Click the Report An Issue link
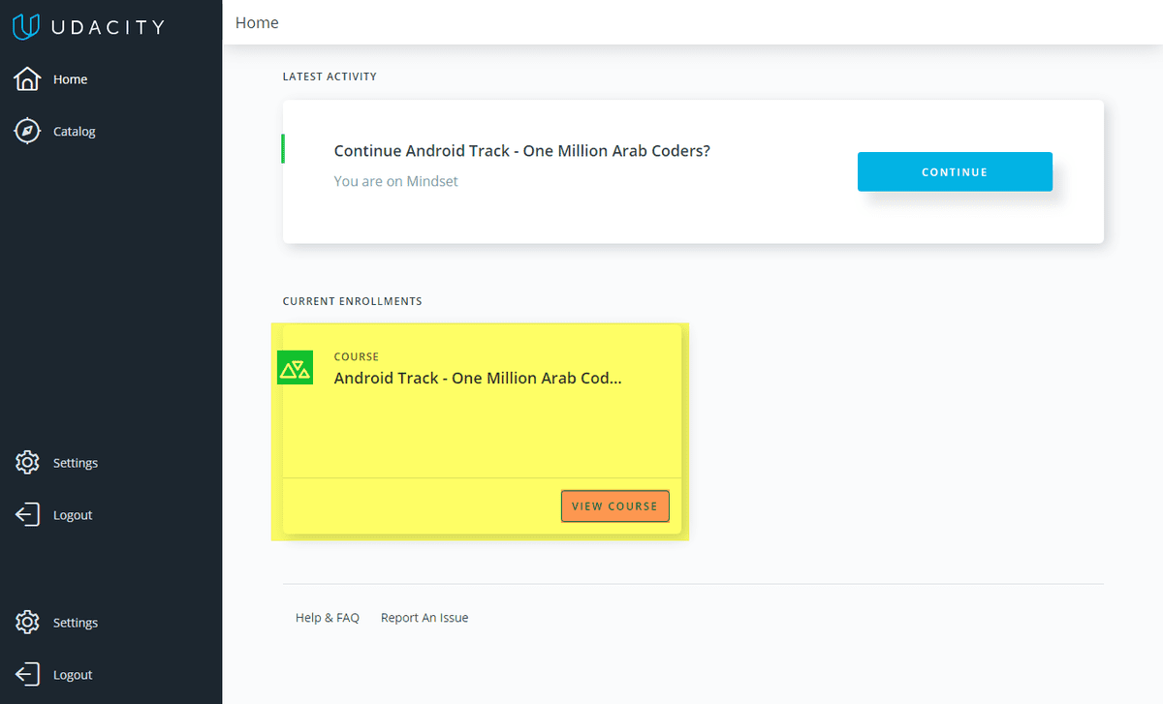Viewport: 1163px width, 704px height. coord(424,618)
